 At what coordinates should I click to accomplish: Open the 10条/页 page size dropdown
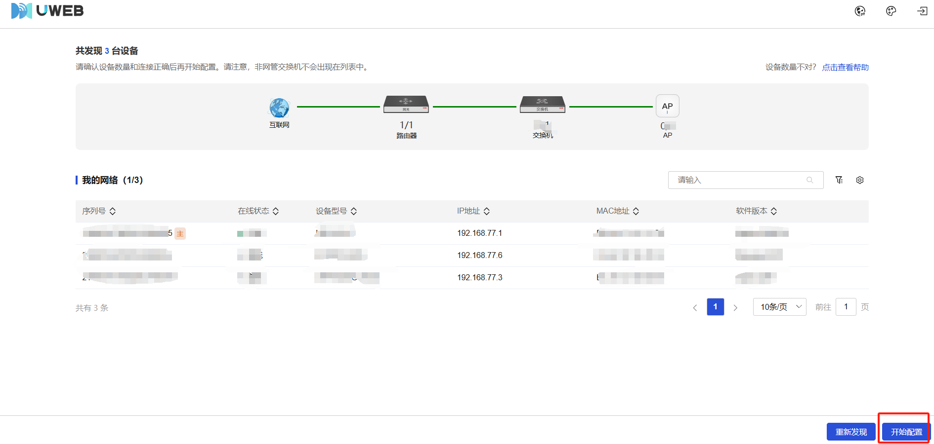point(779,307)
